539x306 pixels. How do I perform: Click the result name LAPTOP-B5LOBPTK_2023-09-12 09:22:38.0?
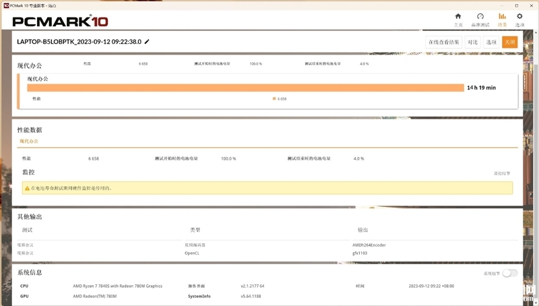click(x=79, y=42)
